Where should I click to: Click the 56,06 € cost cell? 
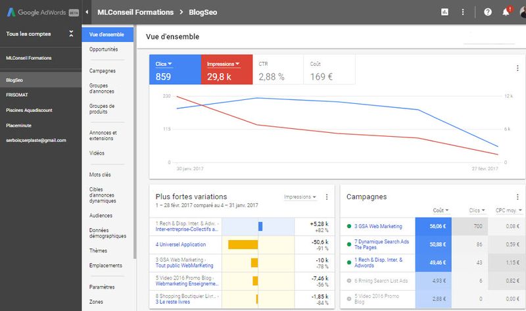[433, 226]
